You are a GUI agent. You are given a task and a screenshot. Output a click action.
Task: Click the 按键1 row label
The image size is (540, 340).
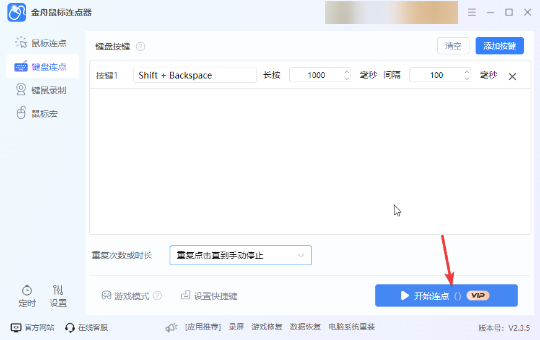(x=107, y=75)
